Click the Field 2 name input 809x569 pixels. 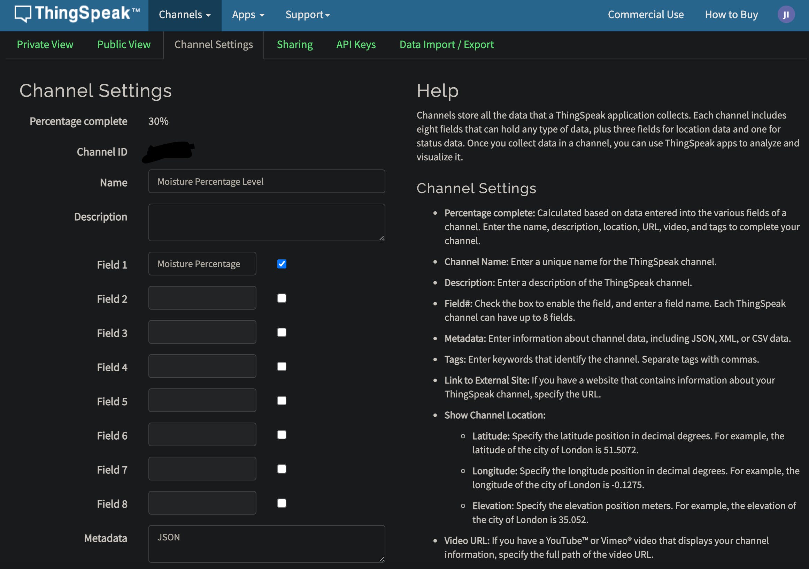click(x=202, y=298)
